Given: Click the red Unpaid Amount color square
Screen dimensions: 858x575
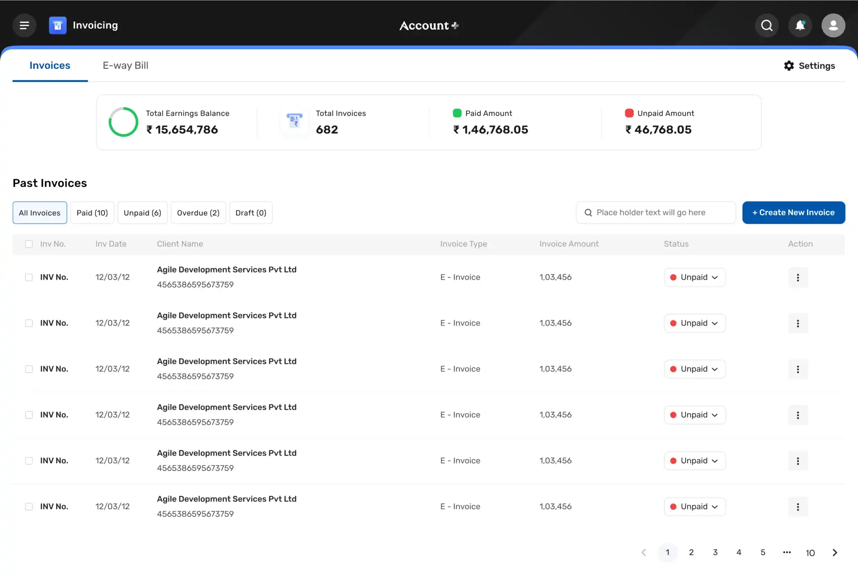Looking at the screenshot, I should pos(629,113).
